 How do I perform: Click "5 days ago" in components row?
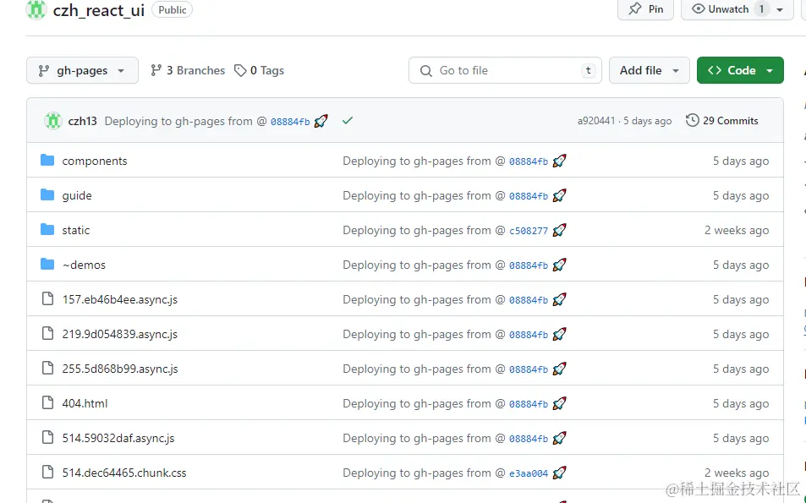pos(741,161)
